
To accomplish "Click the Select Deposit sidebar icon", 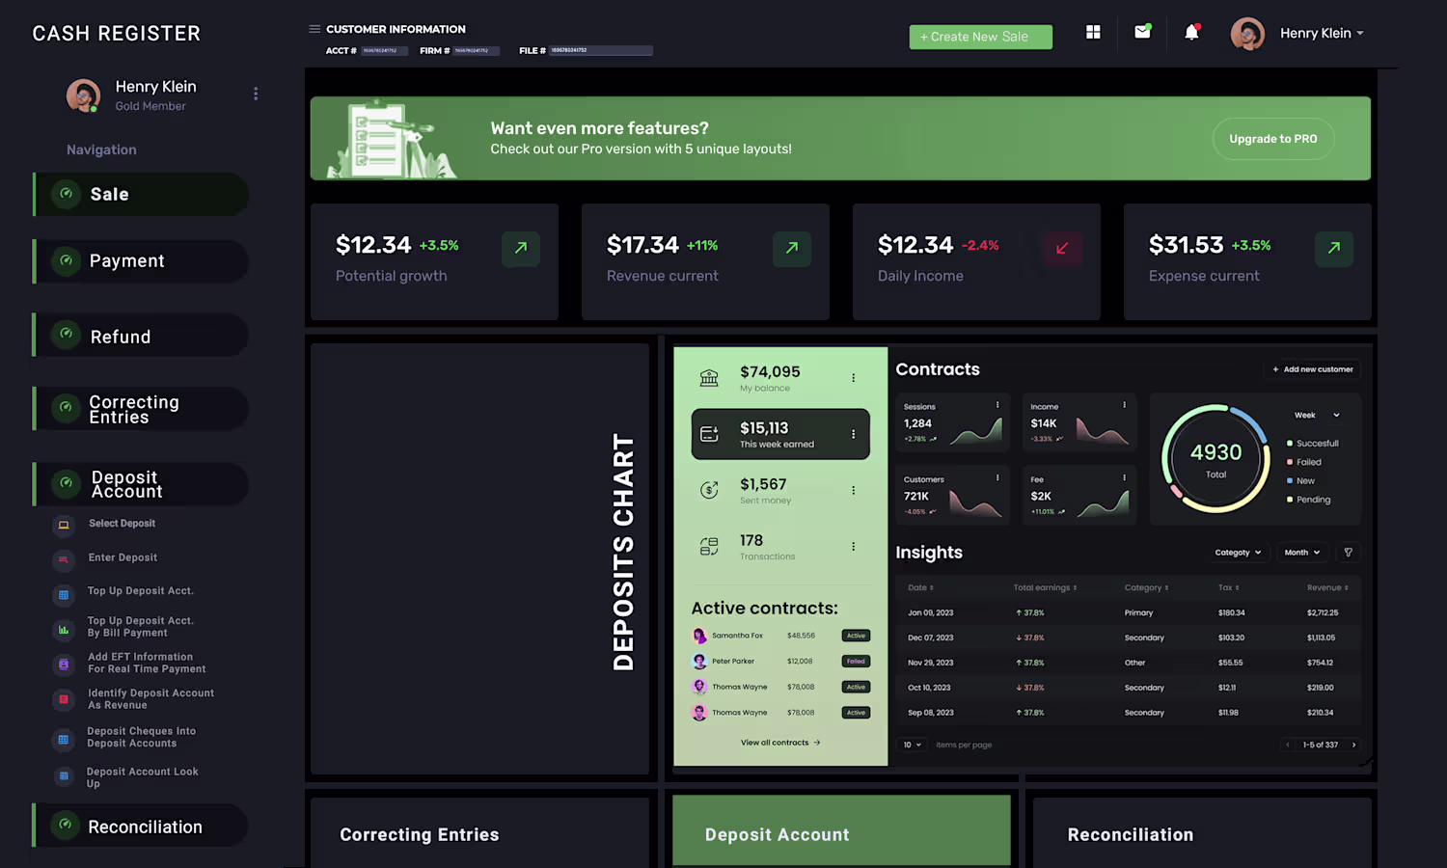I will coord(64,525).
